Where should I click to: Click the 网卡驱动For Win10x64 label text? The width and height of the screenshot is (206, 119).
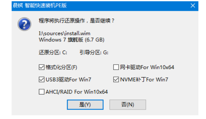coord(147,67)
